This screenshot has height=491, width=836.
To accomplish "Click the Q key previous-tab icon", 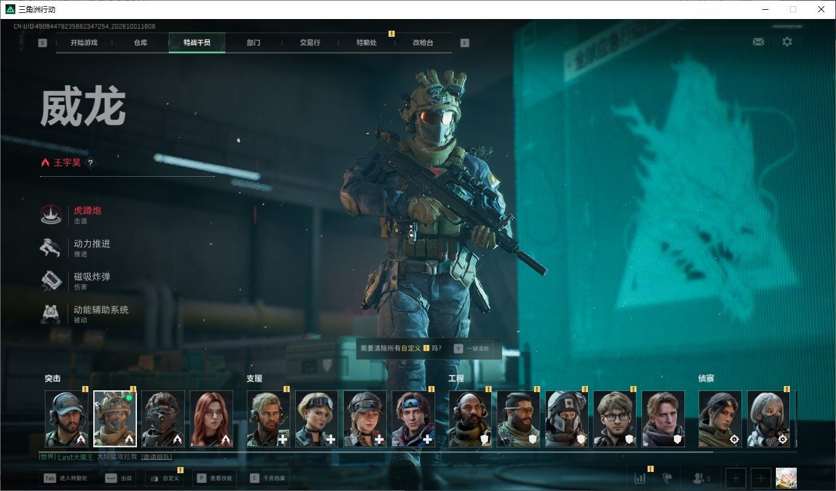I will pyautogui.click(x=42, y=43).
